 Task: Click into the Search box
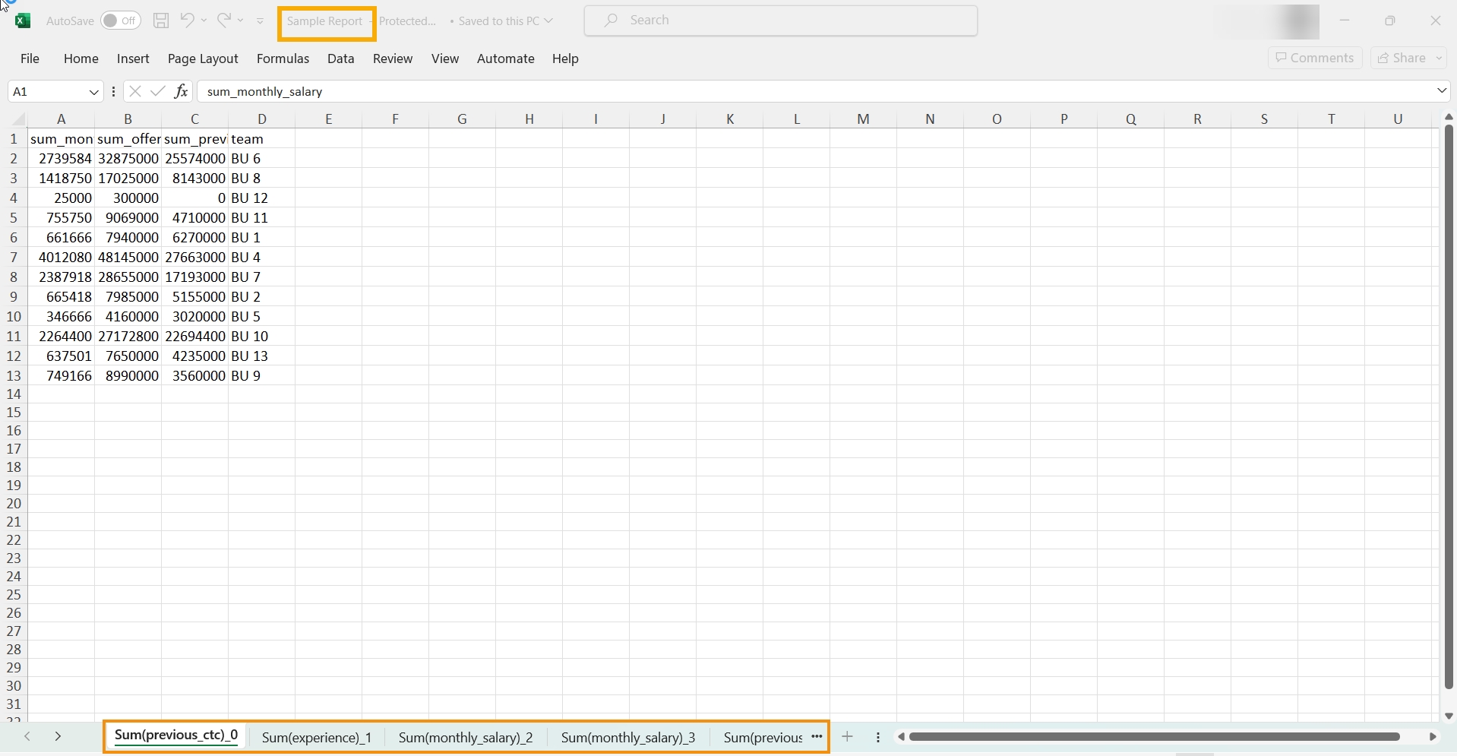[781, 21]
